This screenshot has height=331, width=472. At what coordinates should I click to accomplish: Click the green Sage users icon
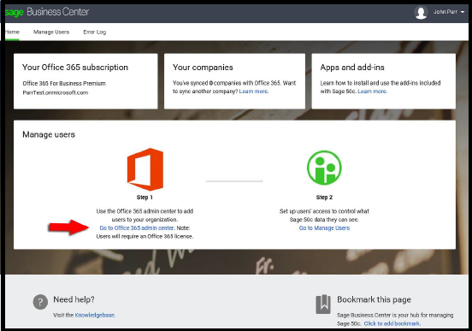324,168
